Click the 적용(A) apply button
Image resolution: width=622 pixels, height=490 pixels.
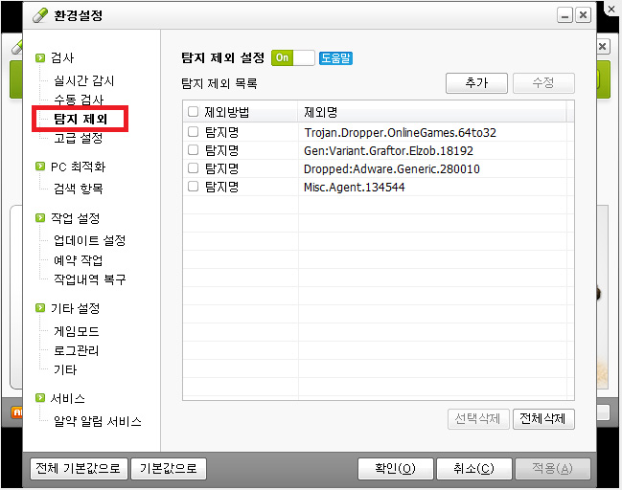tap(553, 469)
